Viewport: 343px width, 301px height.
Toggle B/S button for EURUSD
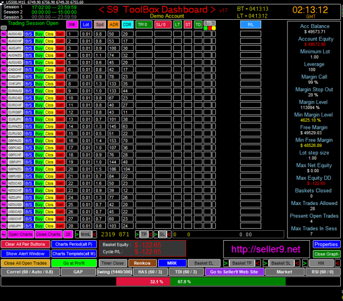tap(29, 133)
